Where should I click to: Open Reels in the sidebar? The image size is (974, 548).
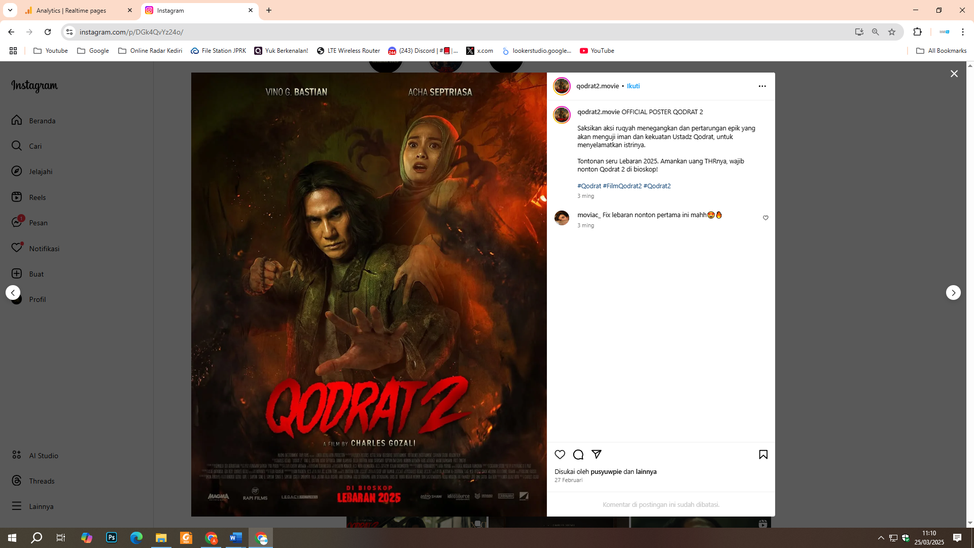coord(28,197)
